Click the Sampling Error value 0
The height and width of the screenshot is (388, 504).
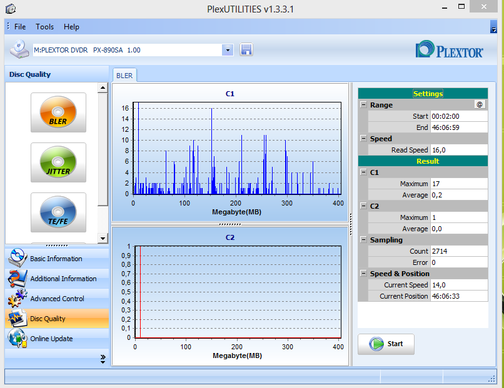(459, 262)
